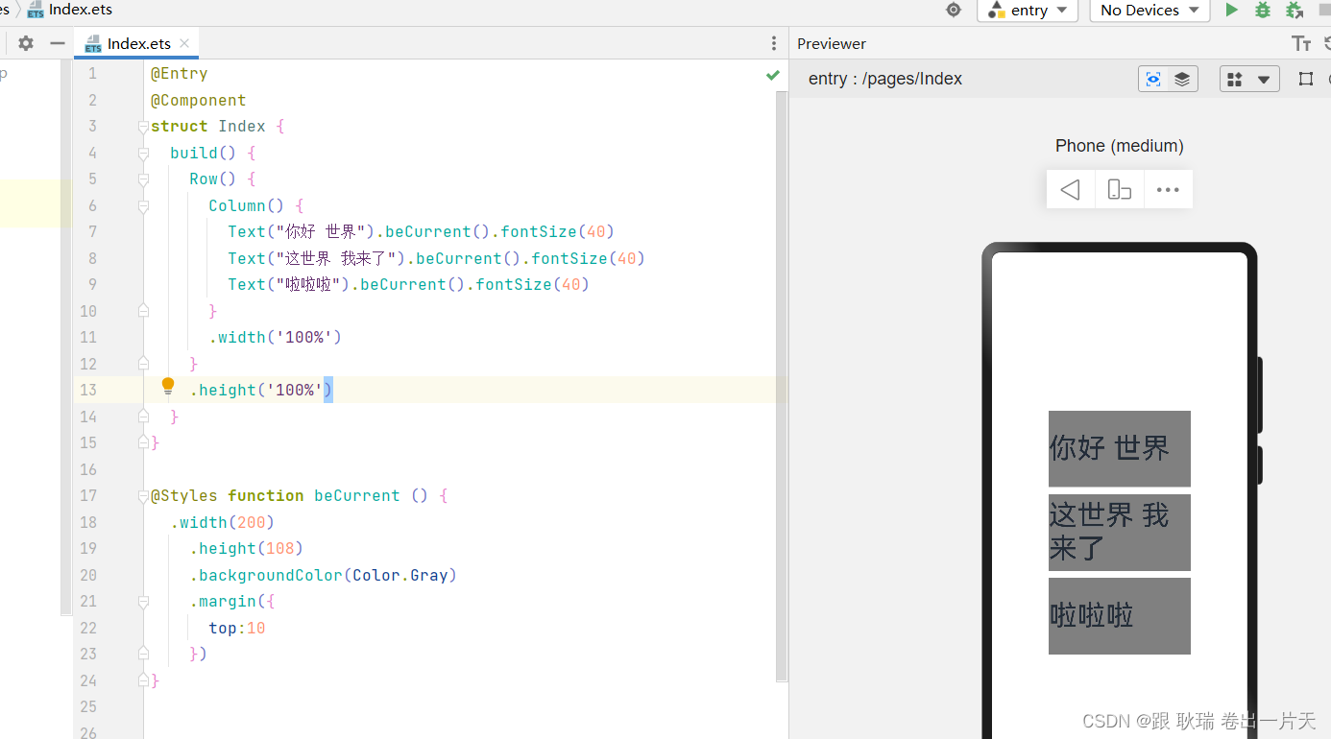Collapse the struct Index fold on line 3

click(143, 127)
